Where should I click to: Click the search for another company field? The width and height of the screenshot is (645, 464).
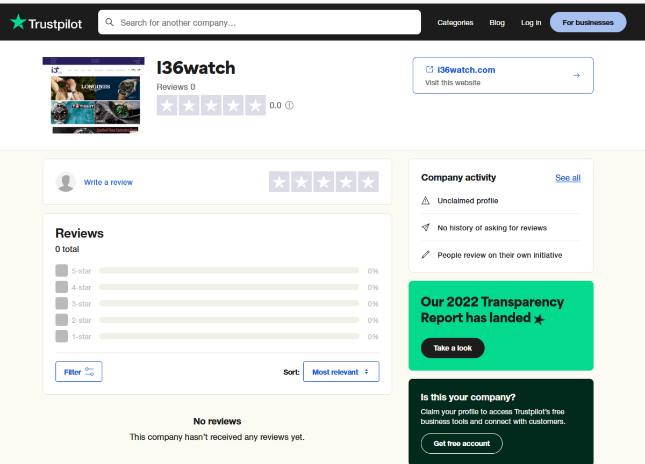(x=259, y=23)
